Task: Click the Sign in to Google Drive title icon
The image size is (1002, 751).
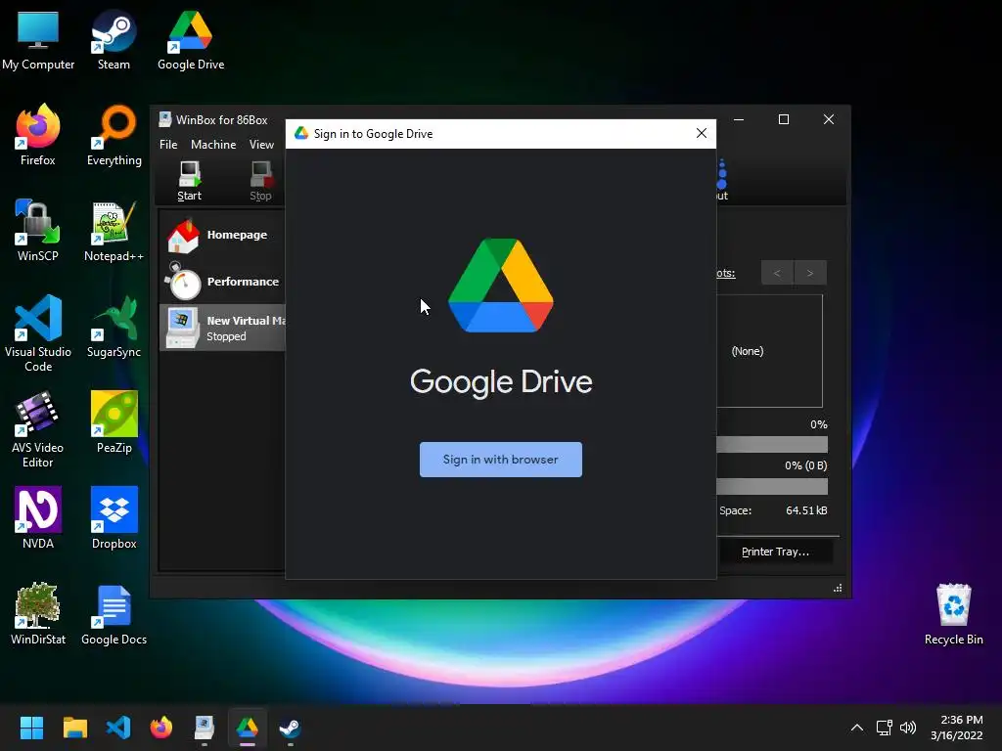Action: (x=301, y=133)
